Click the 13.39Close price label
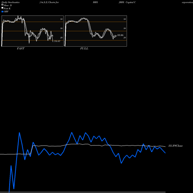Screen dimensions: 193x193 pyautogui.click(x=176, y=146)
